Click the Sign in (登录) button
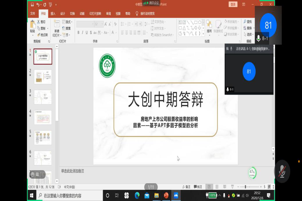The width and height of the screenshot is (302, 201). click(233, 4)
